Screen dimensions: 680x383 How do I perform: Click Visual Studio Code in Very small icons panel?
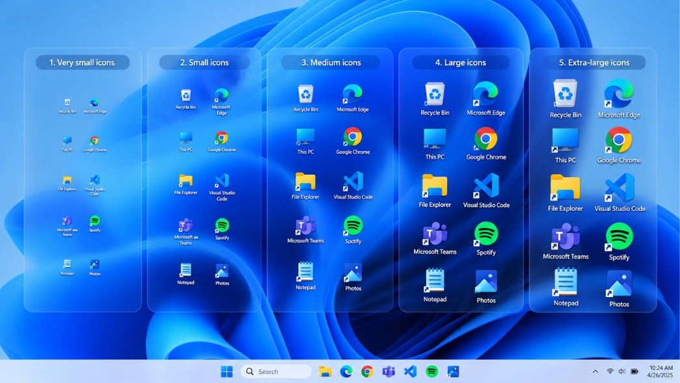pyautogui.click(x=94, y=185)
